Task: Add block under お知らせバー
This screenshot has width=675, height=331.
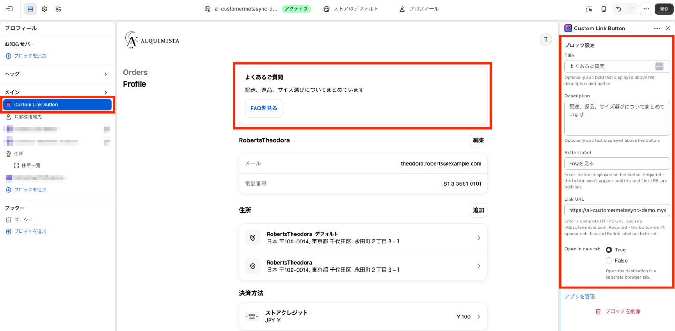Action: click(x=26, y=56)
